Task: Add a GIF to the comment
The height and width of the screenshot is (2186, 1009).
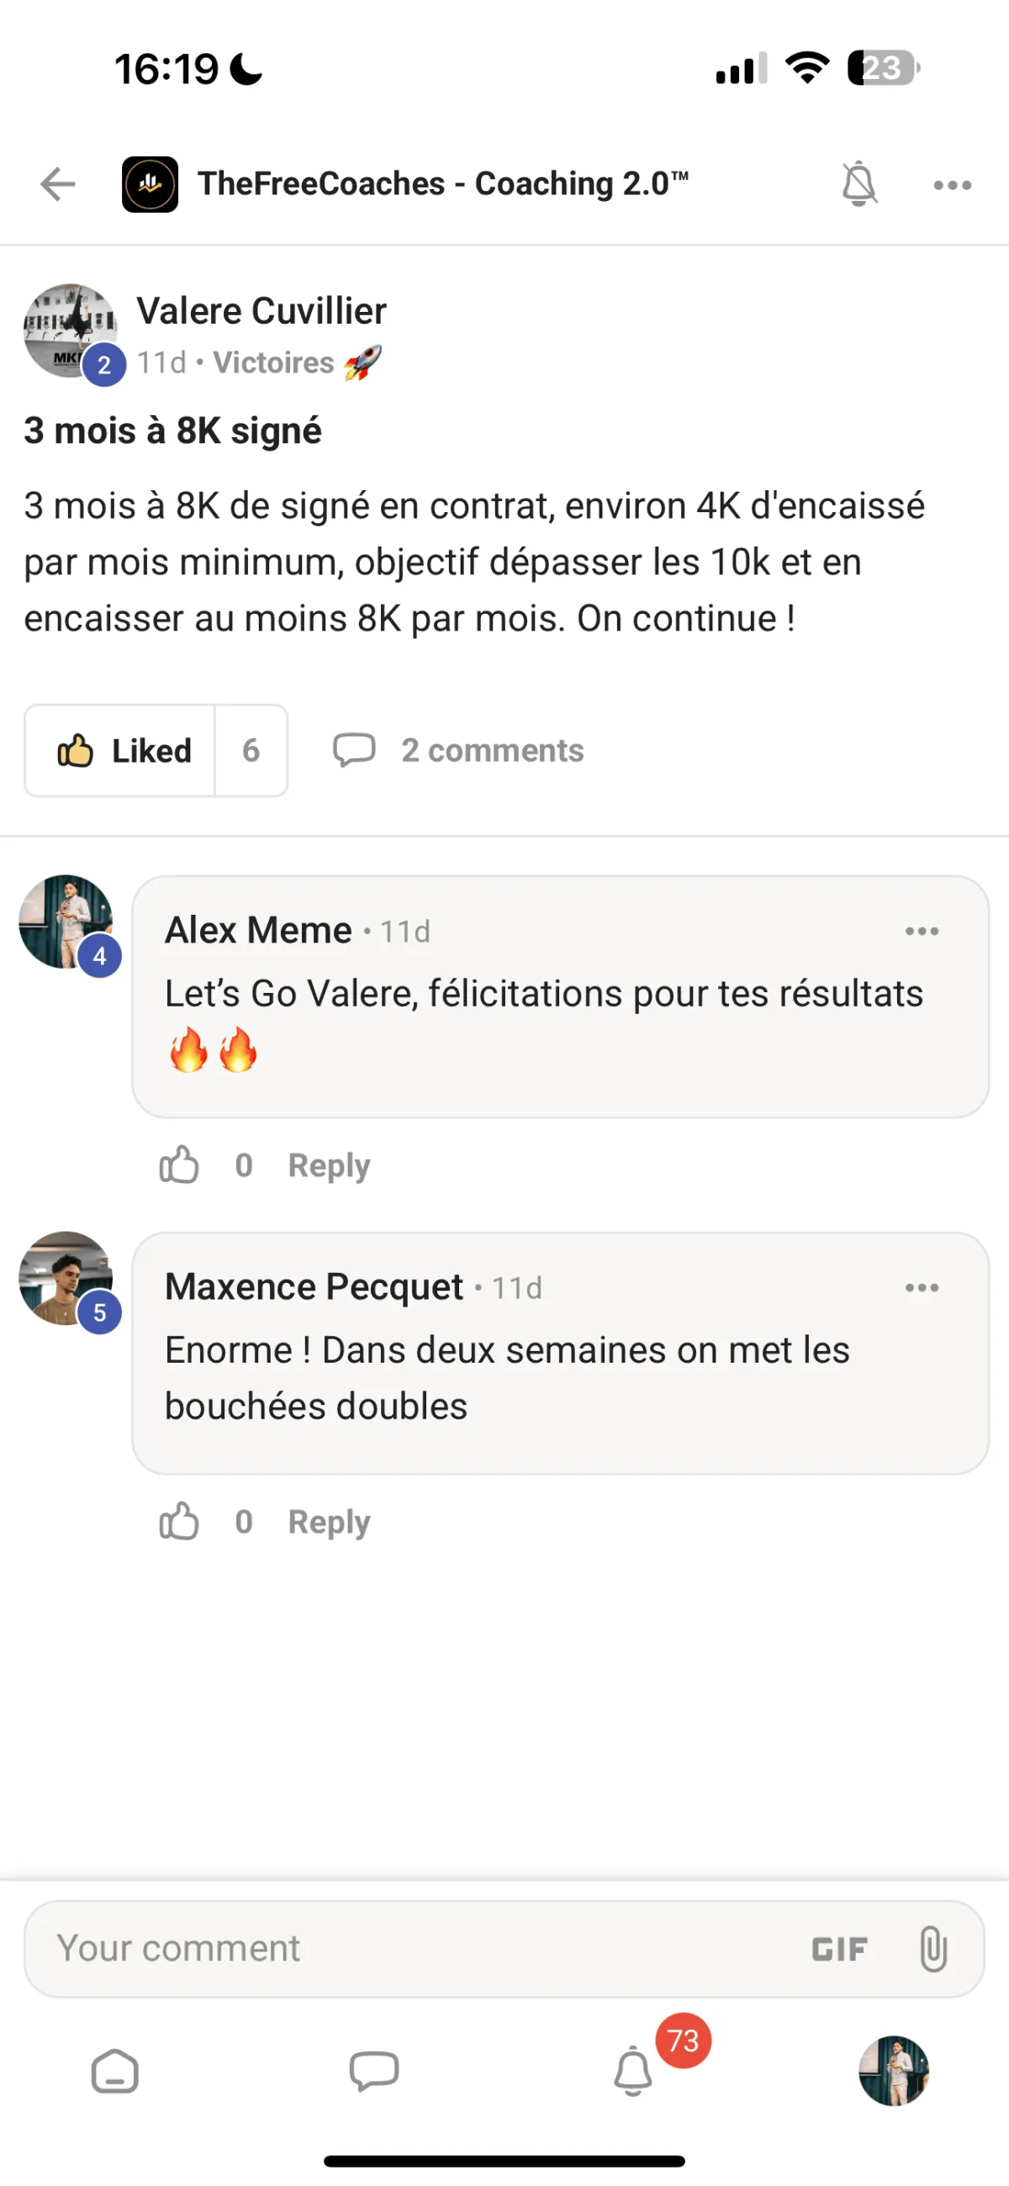Action: (x=839, y=1949)
